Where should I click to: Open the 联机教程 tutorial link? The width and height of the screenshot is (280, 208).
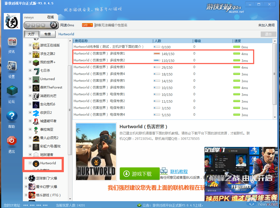(x=179, y=171)
